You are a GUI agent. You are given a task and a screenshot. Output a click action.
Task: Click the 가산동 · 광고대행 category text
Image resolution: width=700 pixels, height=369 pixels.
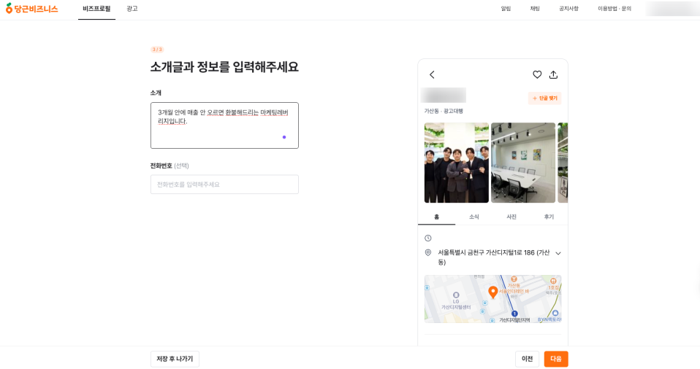[x=444, y=111]
